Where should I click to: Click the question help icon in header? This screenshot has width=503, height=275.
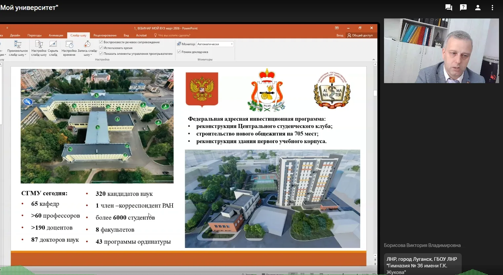click(x=463, y=8)
